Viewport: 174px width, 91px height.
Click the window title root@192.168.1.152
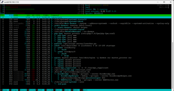[x=11, y=2]
